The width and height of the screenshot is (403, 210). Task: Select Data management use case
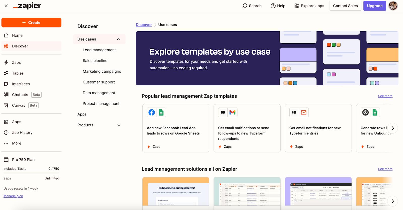click(99, 93)
